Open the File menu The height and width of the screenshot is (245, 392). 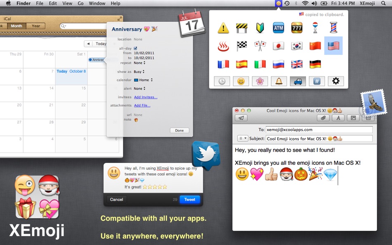[x=40, y=3]
